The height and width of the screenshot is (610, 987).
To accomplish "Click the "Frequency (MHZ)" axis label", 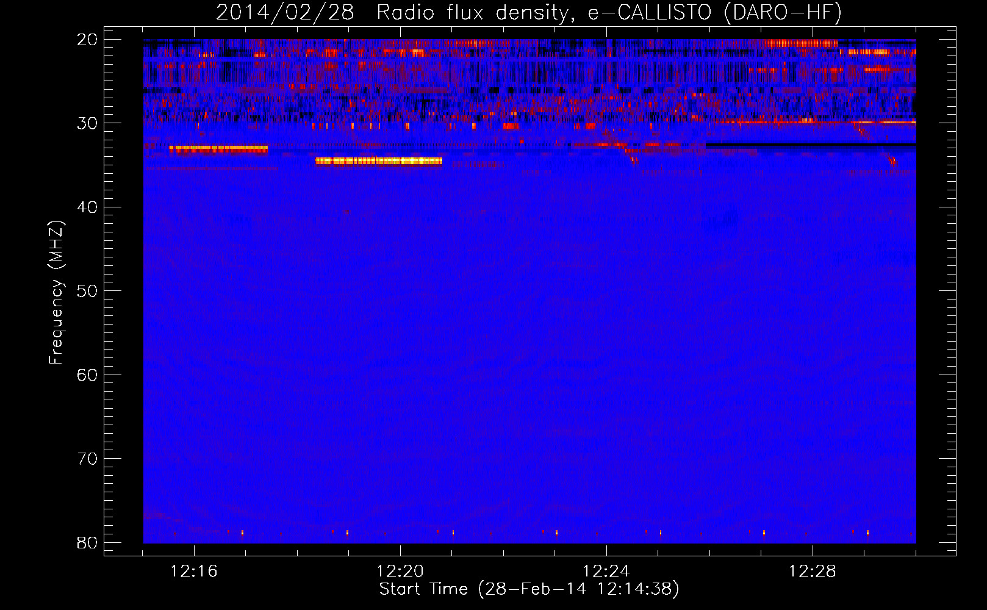I will tap(56, 293).
